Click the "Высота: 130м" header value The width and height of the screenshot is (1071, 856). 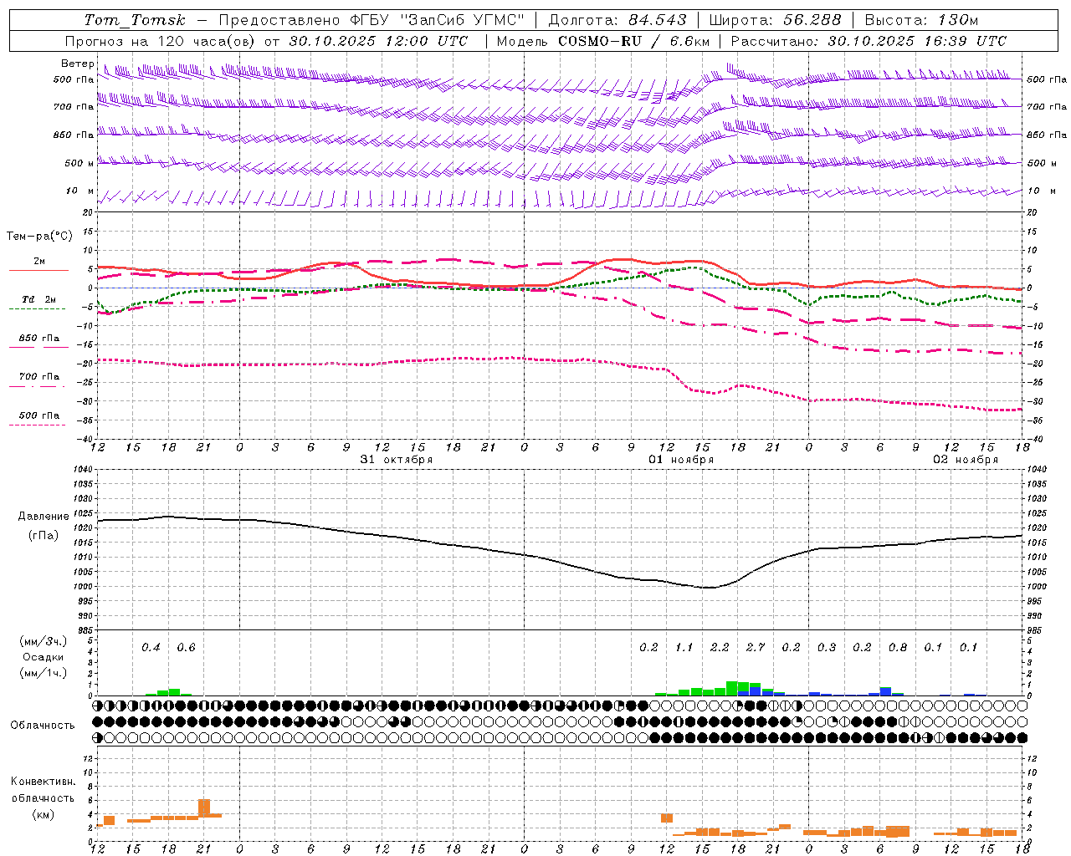tap(921, 20)
